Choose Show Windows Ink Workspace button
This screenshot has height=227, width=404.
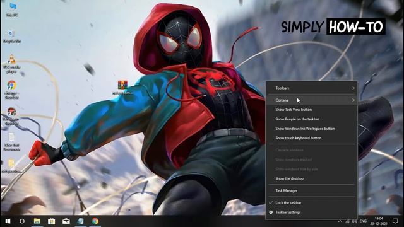click(311, 129)
